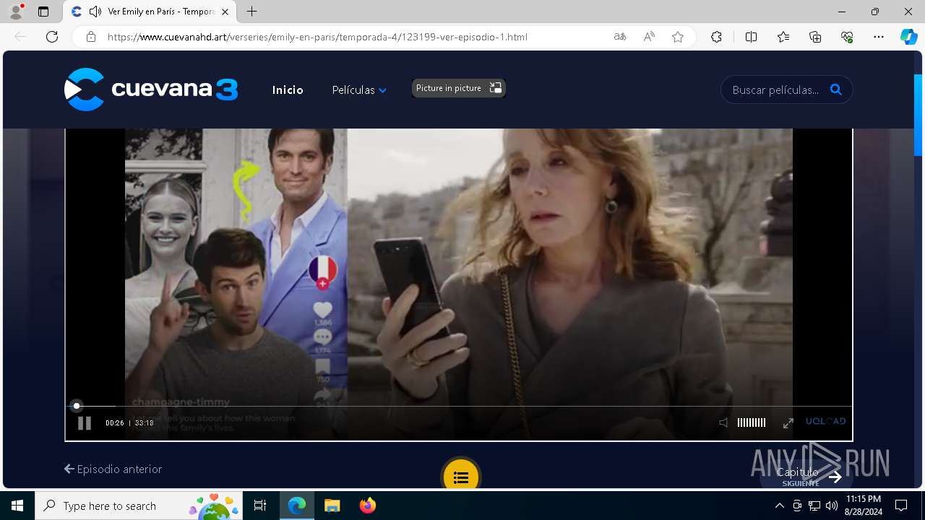
Task: Mute tab via speaker icon on tab
Action: 95,12
